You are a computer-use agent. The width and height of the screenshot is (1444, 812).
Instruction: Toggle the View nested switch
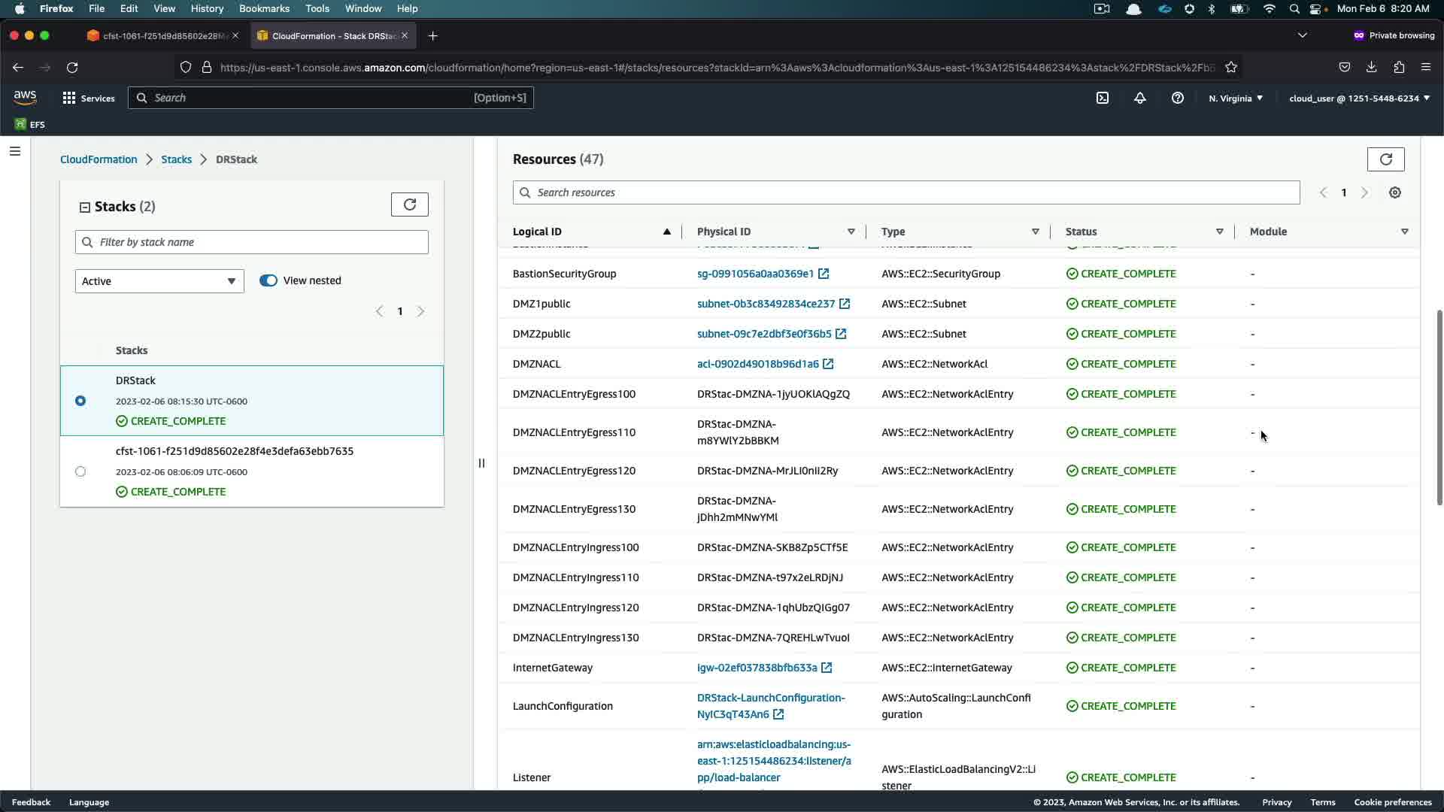coord(268,280)
